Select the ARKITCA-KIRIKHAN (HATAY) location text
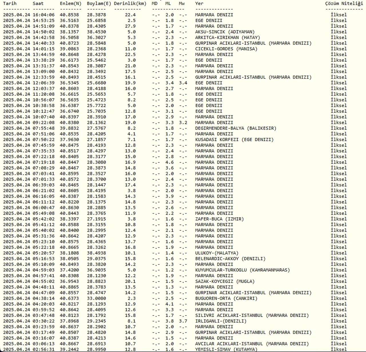This screenshot has height=352, width=366. click(228, 37)
